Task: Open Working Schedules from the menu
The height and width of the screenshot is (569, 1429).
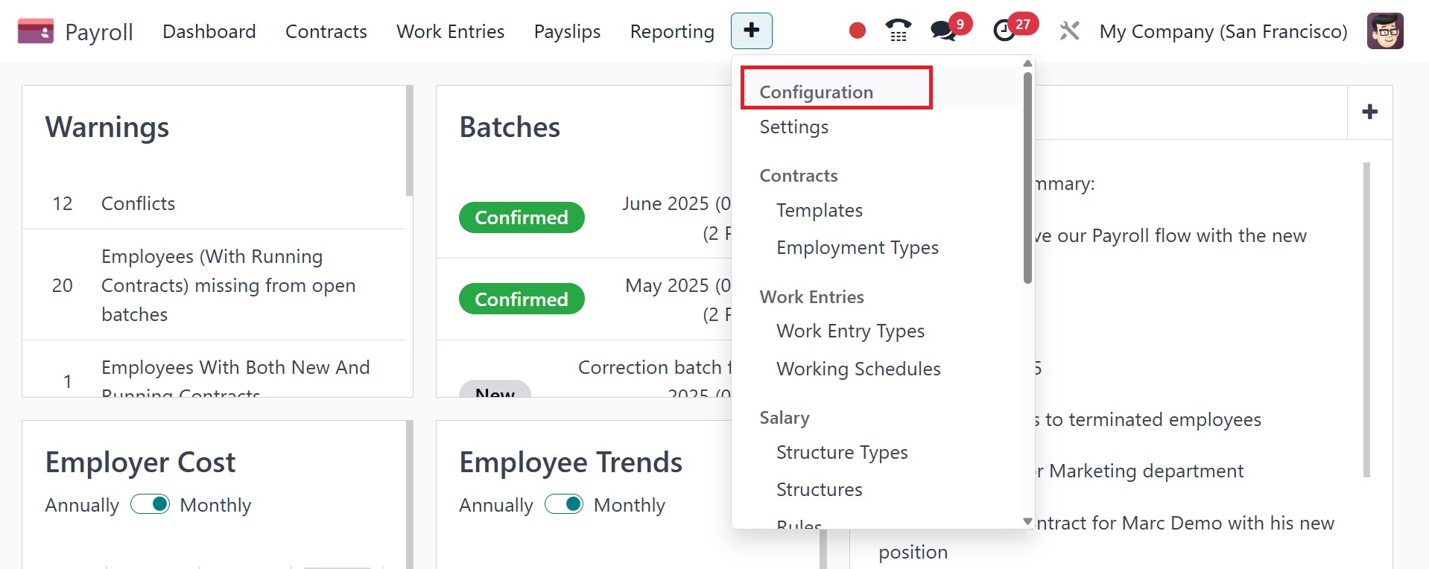Action: pyautogui.click(x=858, y=369)
